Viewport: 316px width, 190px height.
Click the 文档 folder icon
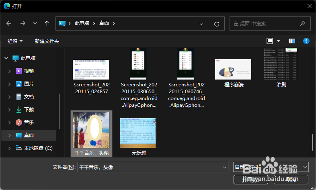(x=19, y=97)
